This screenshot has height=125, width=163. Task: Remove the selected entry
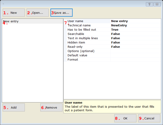coord(51,107)
